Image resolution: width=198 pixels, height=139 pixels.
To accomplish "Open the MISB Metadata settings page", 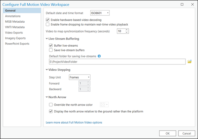I will coord(15,21).
